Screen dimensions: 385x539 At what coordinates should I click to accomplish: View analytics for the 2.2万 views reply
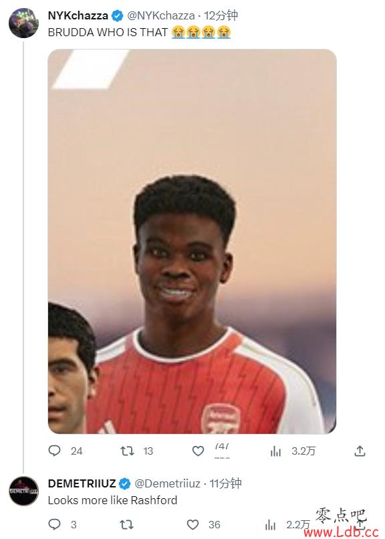(271, 525)
